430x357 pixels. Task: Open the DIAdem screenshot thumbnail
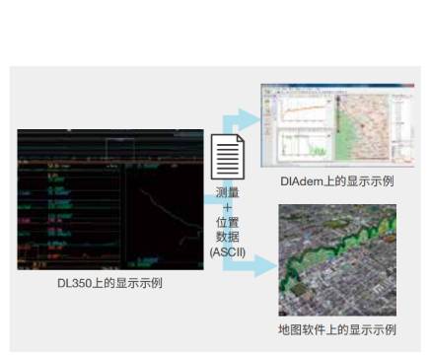[x=337, y=125]
